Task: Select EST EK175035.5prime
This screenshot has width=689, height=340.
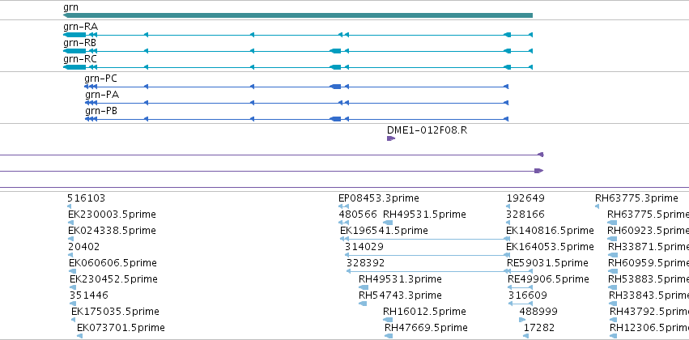Action: click(115, 312)
